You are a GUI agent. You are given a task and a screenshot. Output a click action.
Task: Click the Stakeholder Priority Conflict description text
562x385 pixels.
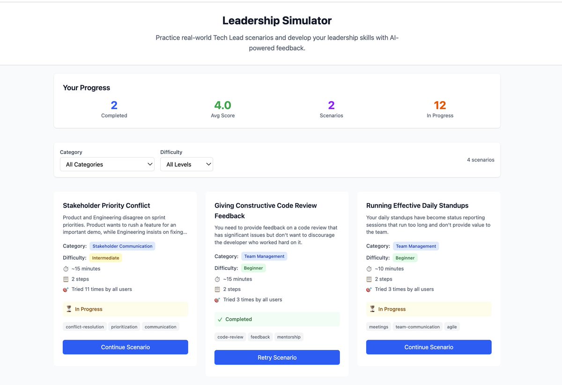coord(125,225)
